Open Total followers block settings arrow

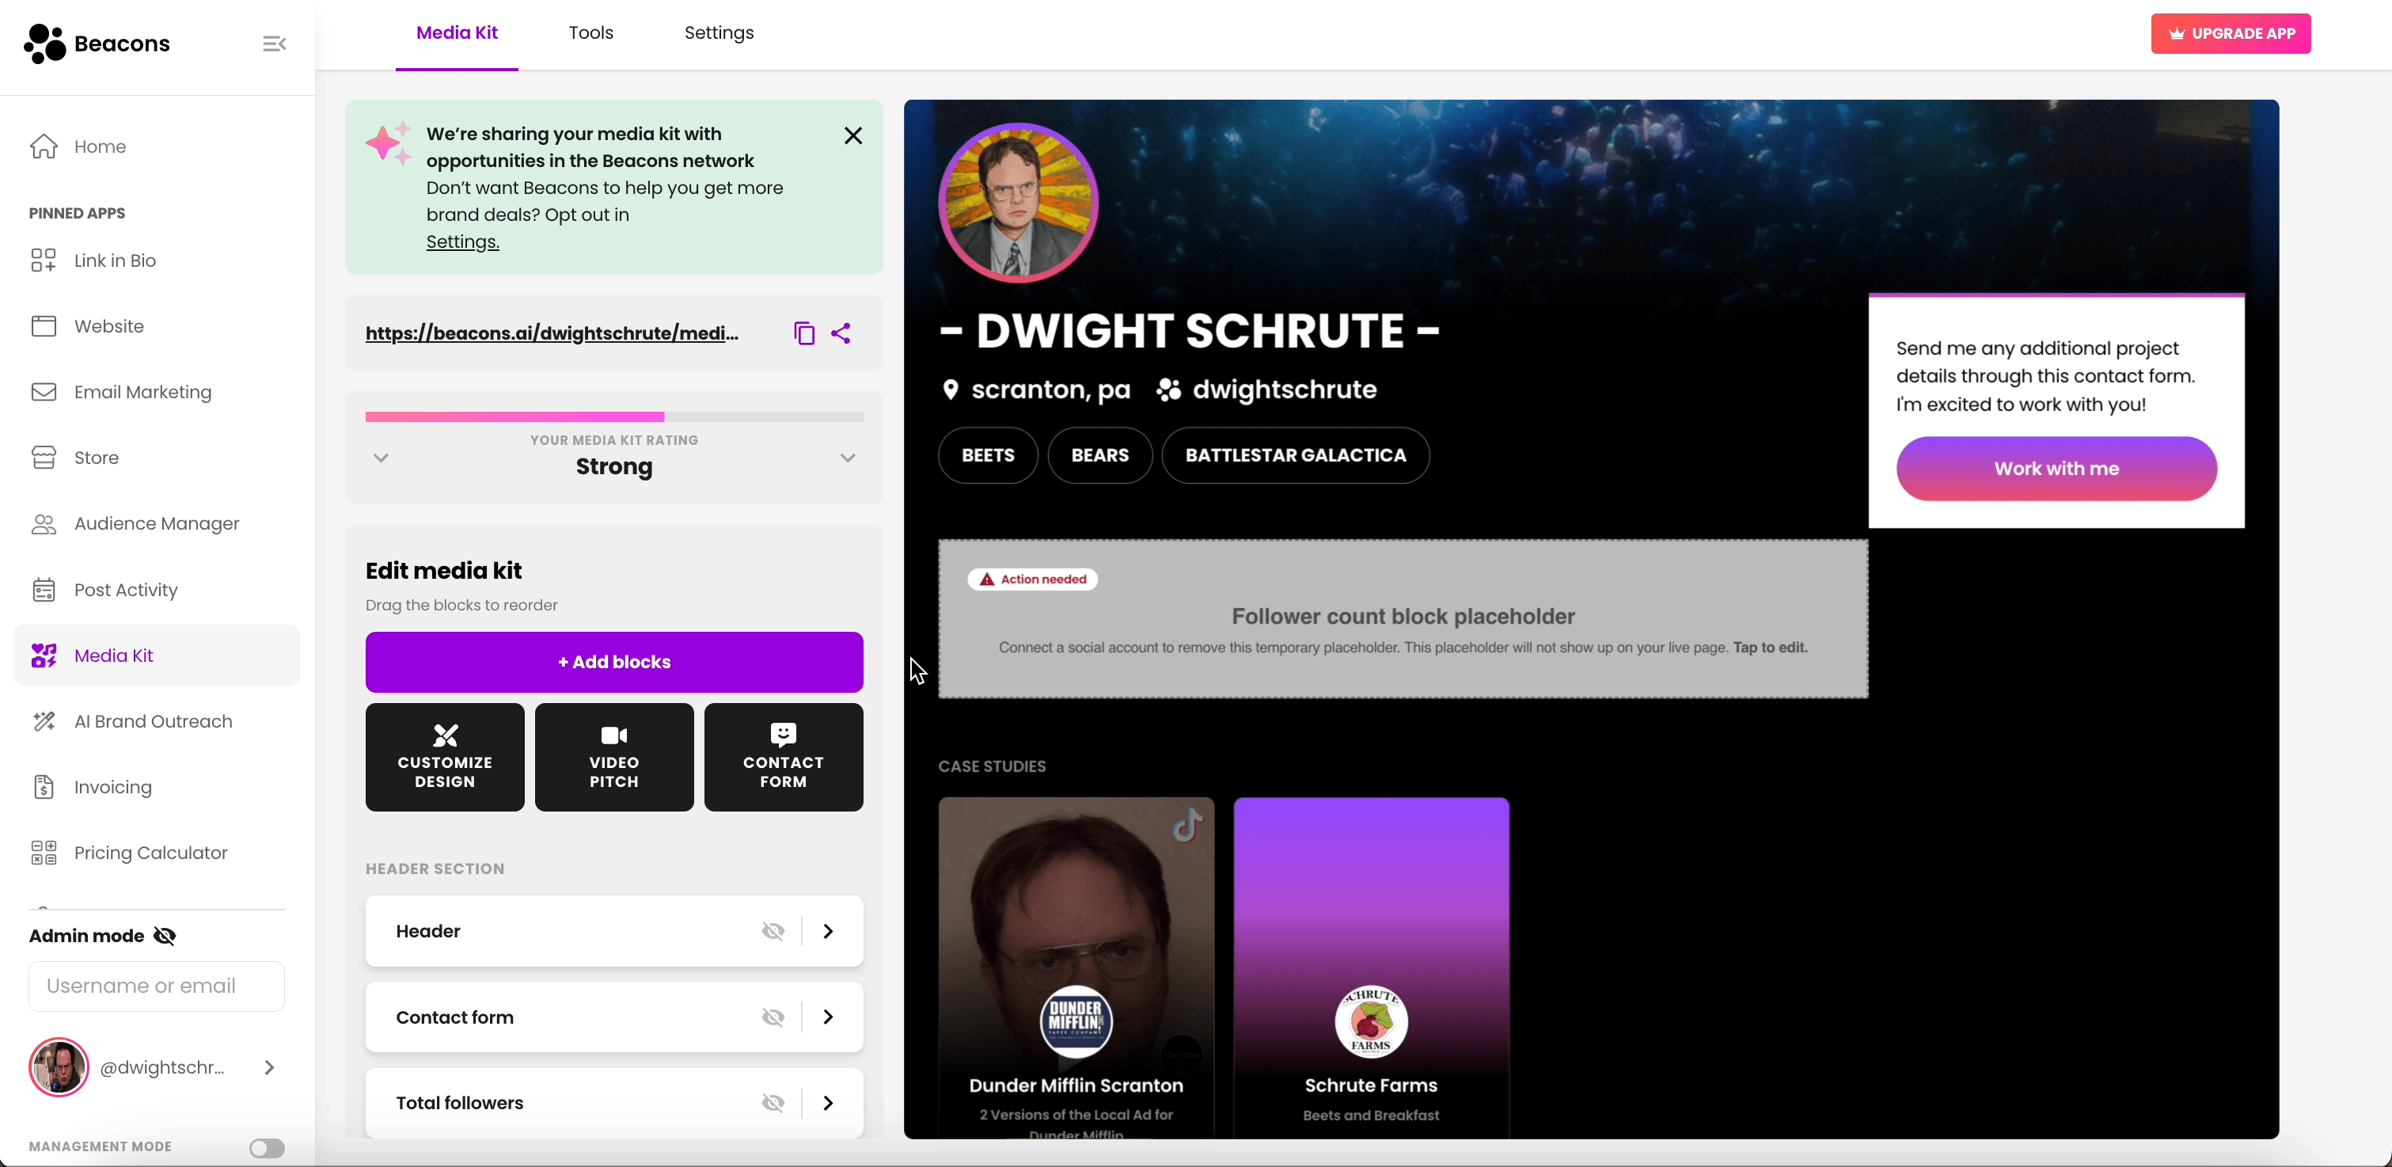click(x=828, y=1103)
